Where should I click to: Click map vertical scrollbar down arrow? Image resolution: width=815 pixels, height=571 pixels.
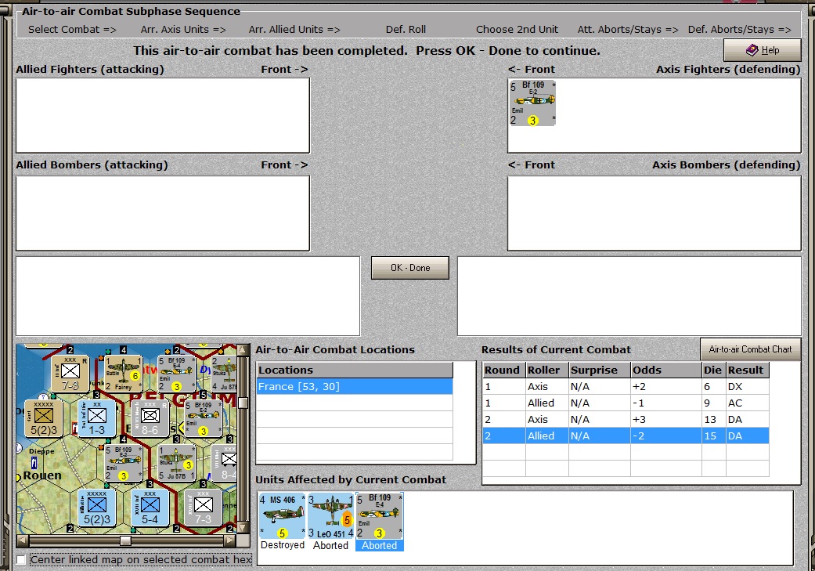[243, 527]
